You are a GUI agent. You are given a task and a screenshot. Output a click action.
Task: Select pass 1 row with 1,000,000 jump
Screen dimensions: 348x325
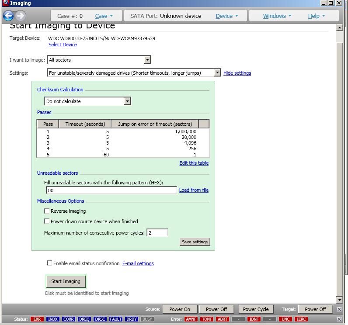(123, 131)
